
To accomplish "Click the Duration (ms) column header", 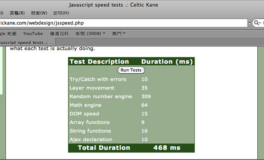I will (167, 61).
